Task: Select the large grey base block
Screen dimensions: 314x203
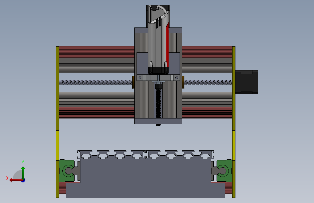Action: 146,178
